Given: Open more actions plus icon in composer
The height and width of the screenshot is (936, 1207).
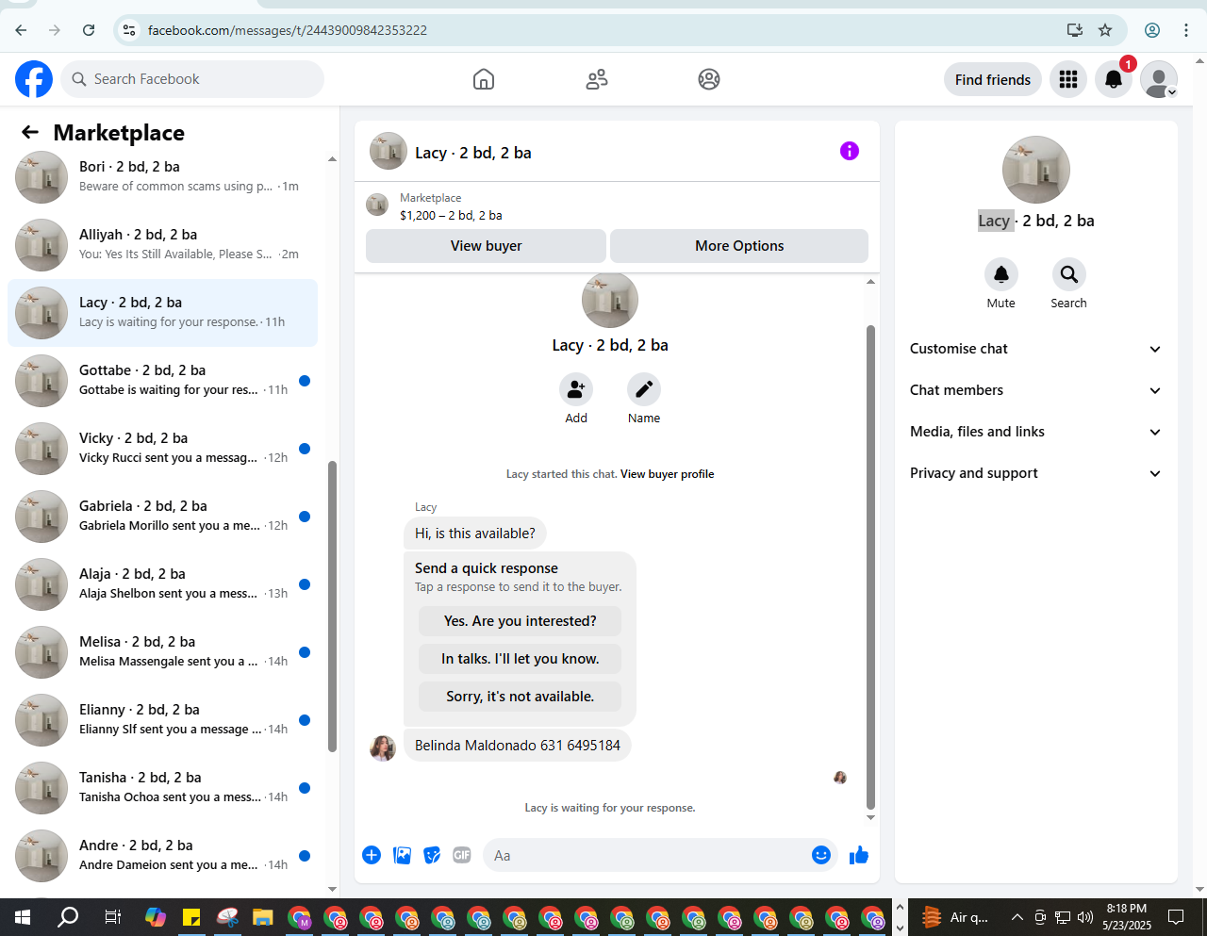Looking at the screenshot, I should point(372,855).
